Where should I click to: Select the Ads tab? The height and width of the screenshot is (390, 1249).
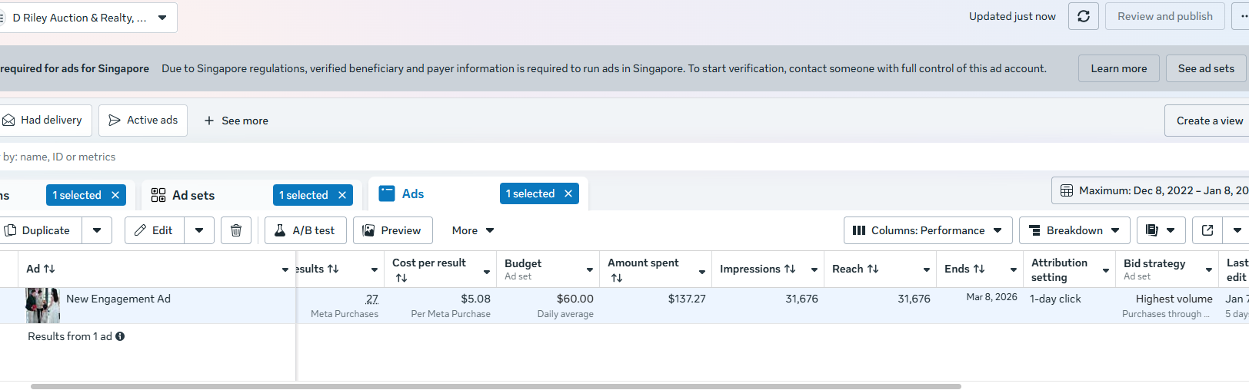click(x=412, y=193)
